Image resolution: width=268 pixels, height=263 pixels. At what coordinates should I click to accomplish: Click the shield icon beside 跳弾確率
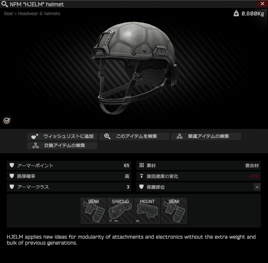tap(12, 176)
